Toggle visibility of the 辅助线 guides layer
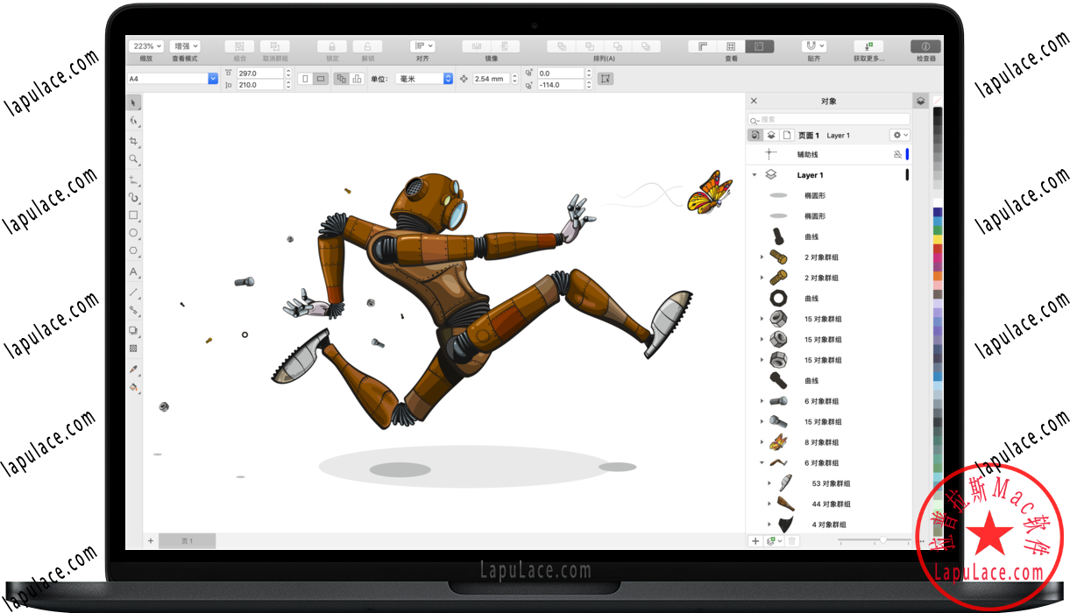This screenshot has height=613, width=1070. (896, 154)
